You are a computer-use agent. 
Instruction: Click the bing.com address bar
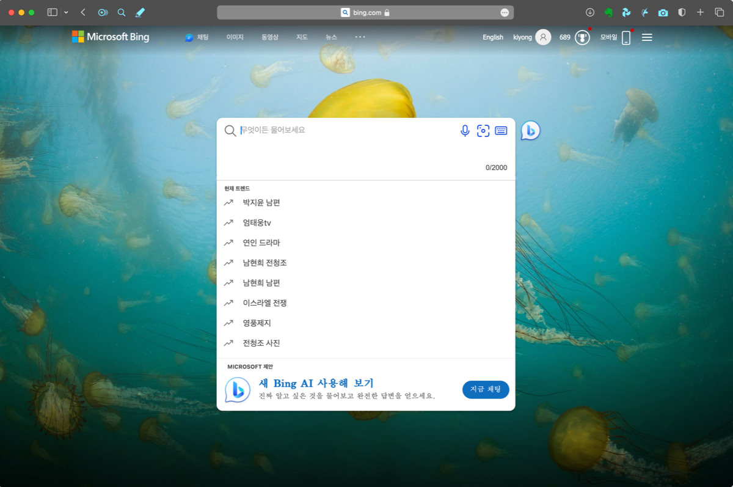point(365,12)
